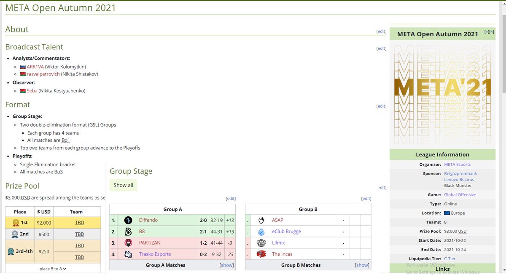The height and width of the screenshot is (275, 506).
Task: Click the eClub Brugge team logo icon
Action: tap(261, 232)
